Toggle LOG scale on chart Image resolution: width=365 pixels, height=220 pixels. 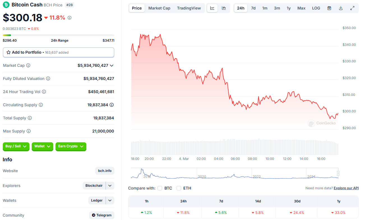316,8
